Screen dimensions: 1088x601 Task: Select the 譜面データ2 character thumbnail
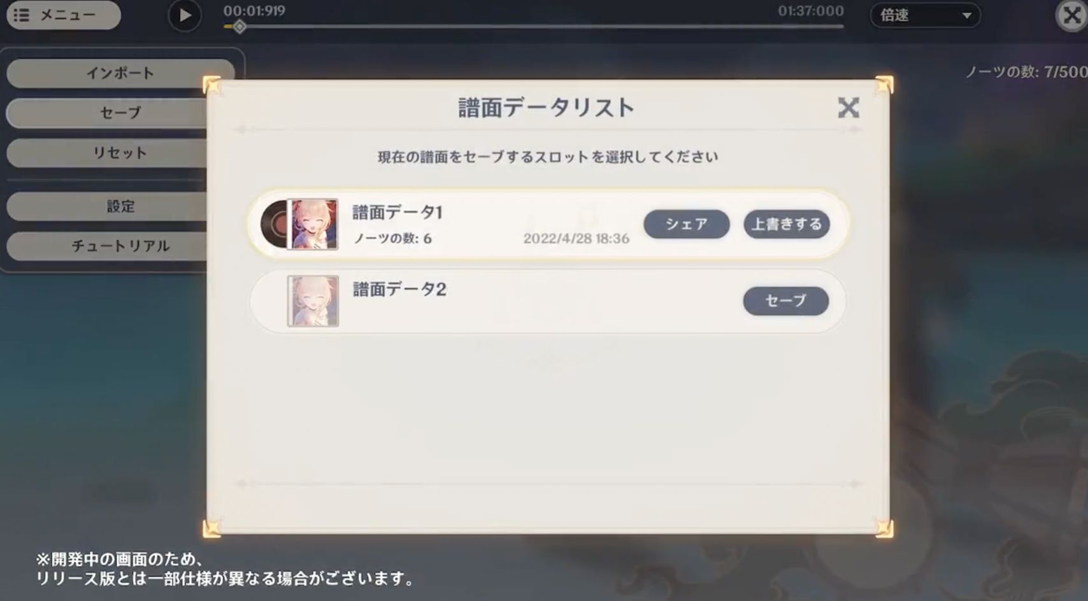(313, 301)
